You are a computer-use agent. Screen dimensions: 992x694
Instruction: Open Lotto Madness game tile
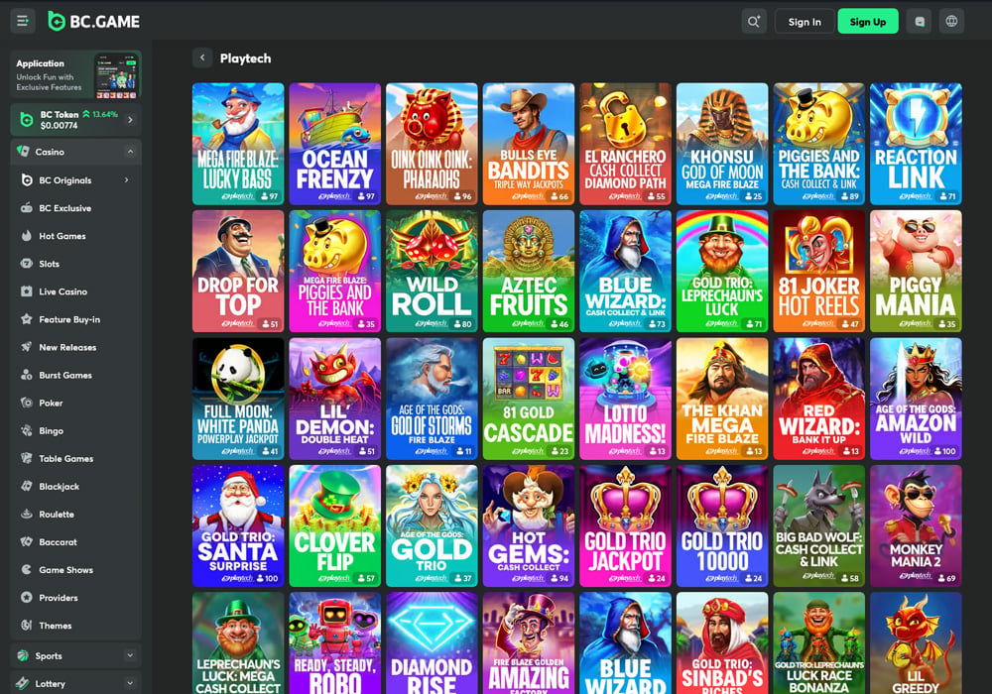click(x=625, y=399)
